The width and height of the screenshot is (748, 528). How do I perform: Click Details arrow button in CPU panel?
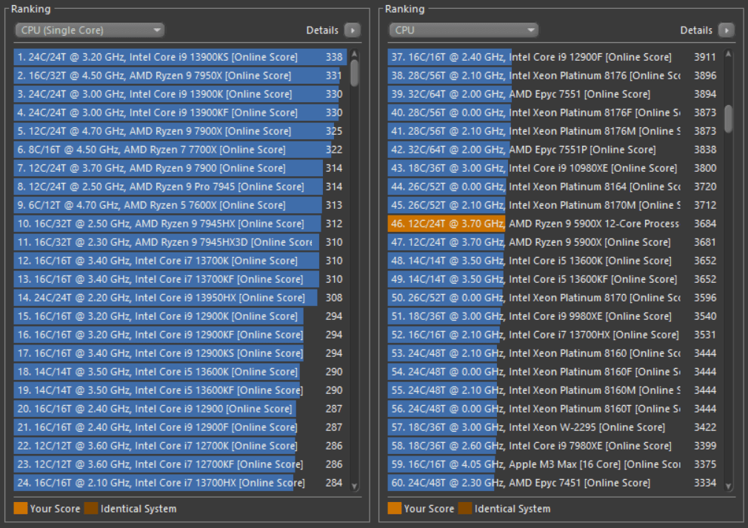tap(727, 30)
